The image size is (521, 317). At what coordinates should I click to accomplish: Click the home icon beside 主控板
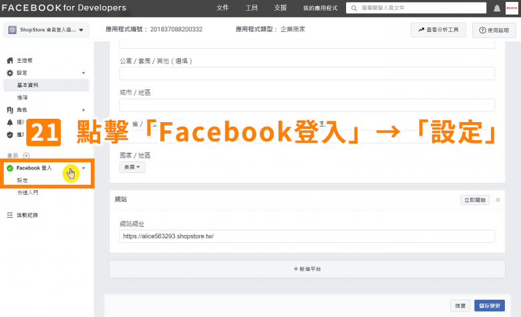10,61
